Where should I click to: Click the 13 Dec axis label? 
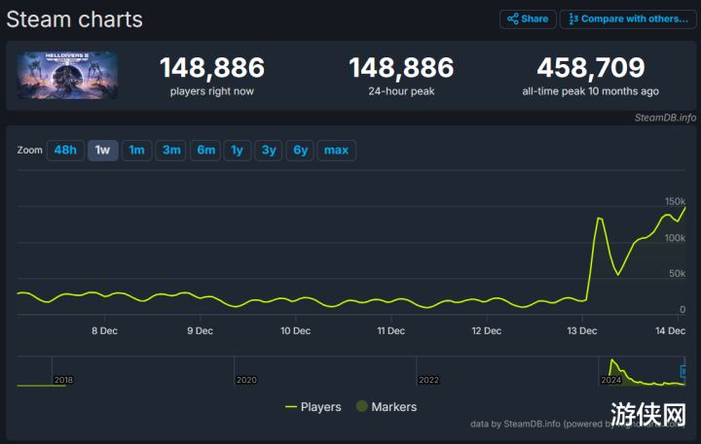coord(582,331)
